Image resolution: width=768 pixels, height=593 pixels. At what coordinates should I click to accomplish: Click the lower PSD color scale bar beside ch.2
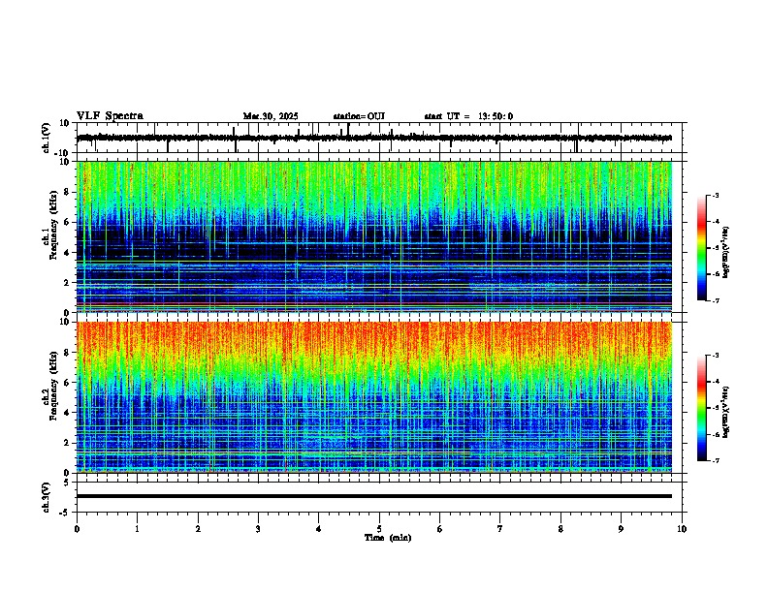click(x=702, y=408)
